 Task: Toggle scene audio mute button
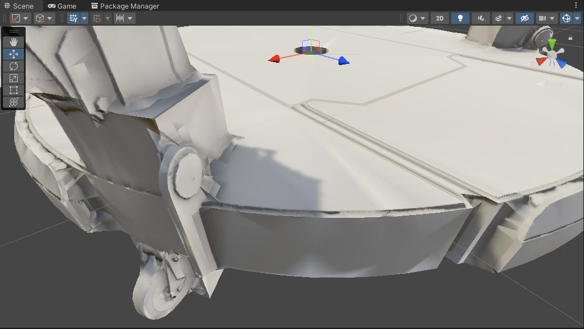point(481,18)
